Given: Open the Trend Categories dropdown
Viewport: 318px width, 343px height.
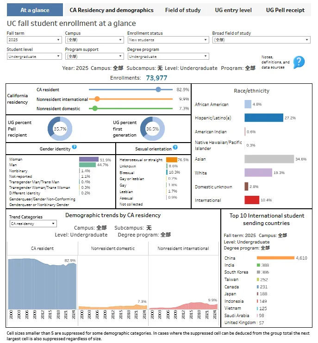Looking at the screenshot, I should 33,224.
